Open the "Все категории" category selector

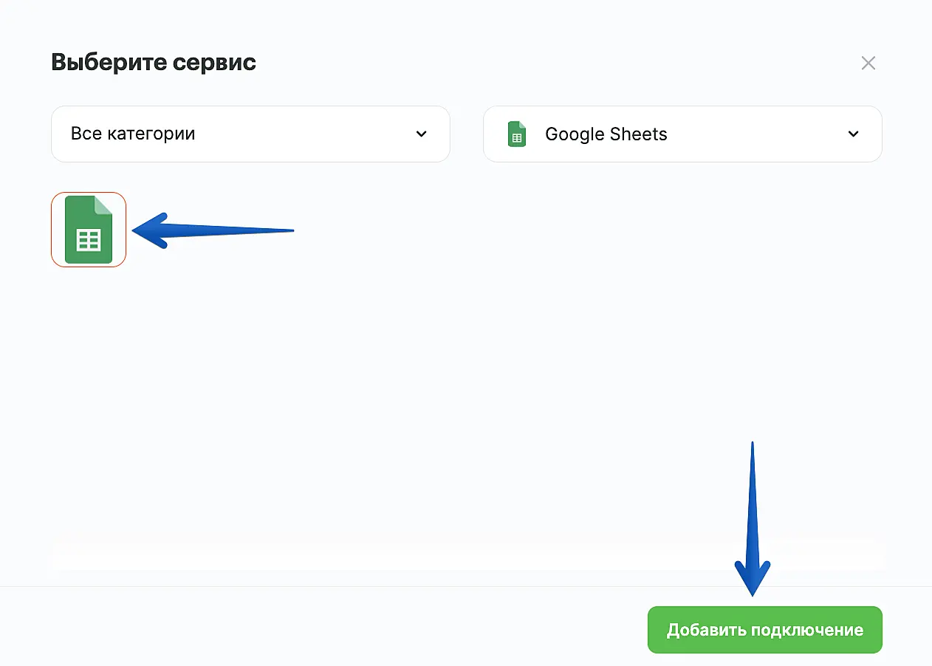pos(250,134)
